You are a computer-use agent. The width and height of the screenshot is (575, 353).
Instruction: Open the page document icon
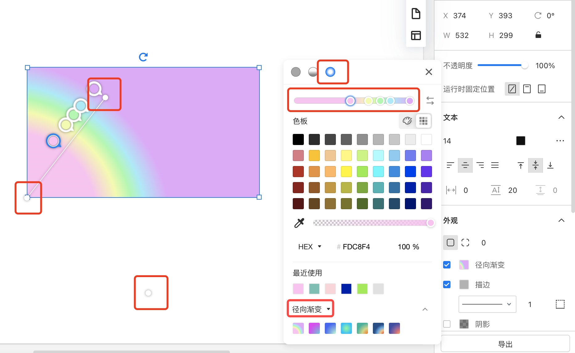pyautogui.click(x=416, y=14)
